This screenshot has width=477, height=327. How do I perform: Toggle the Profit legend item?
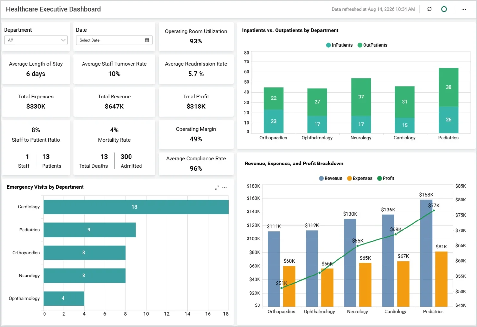pyautogui.click(x=386, y=178)
